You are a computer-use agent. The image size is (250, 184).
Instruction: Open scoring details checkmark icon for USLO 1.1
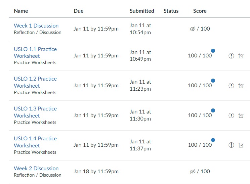pyautogui.click(x=241, y=56)
